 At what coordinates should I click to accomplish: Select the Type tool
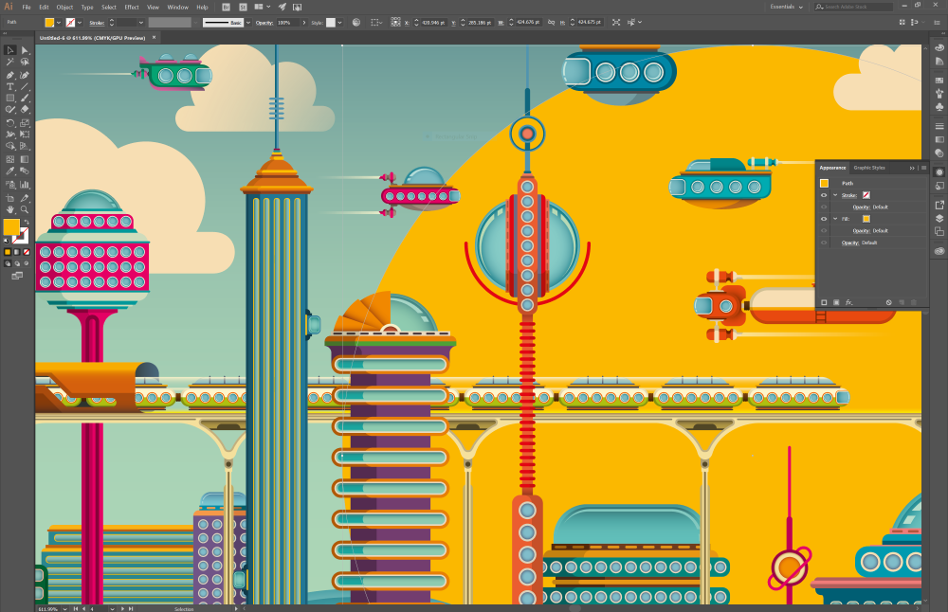[9, 86]
